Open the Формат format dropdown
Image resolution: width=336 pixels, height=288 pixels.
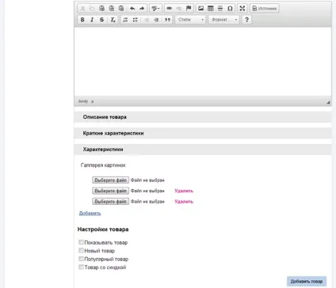point(223,20)
